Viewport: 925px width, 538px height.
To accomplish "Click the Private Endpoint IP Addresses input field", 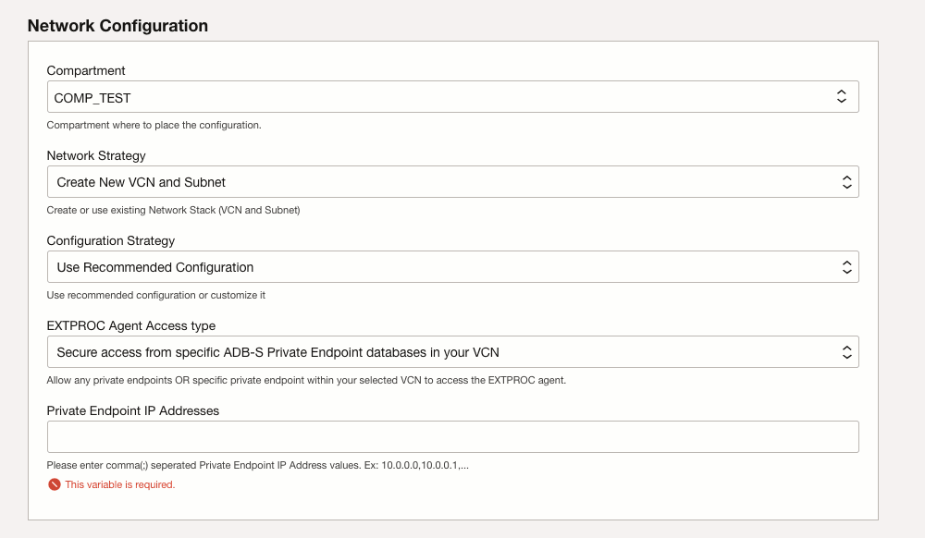I will (453, 436).
